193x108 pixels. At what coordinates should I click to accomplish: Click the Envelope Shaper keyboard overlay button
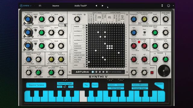tap(140, 88)
